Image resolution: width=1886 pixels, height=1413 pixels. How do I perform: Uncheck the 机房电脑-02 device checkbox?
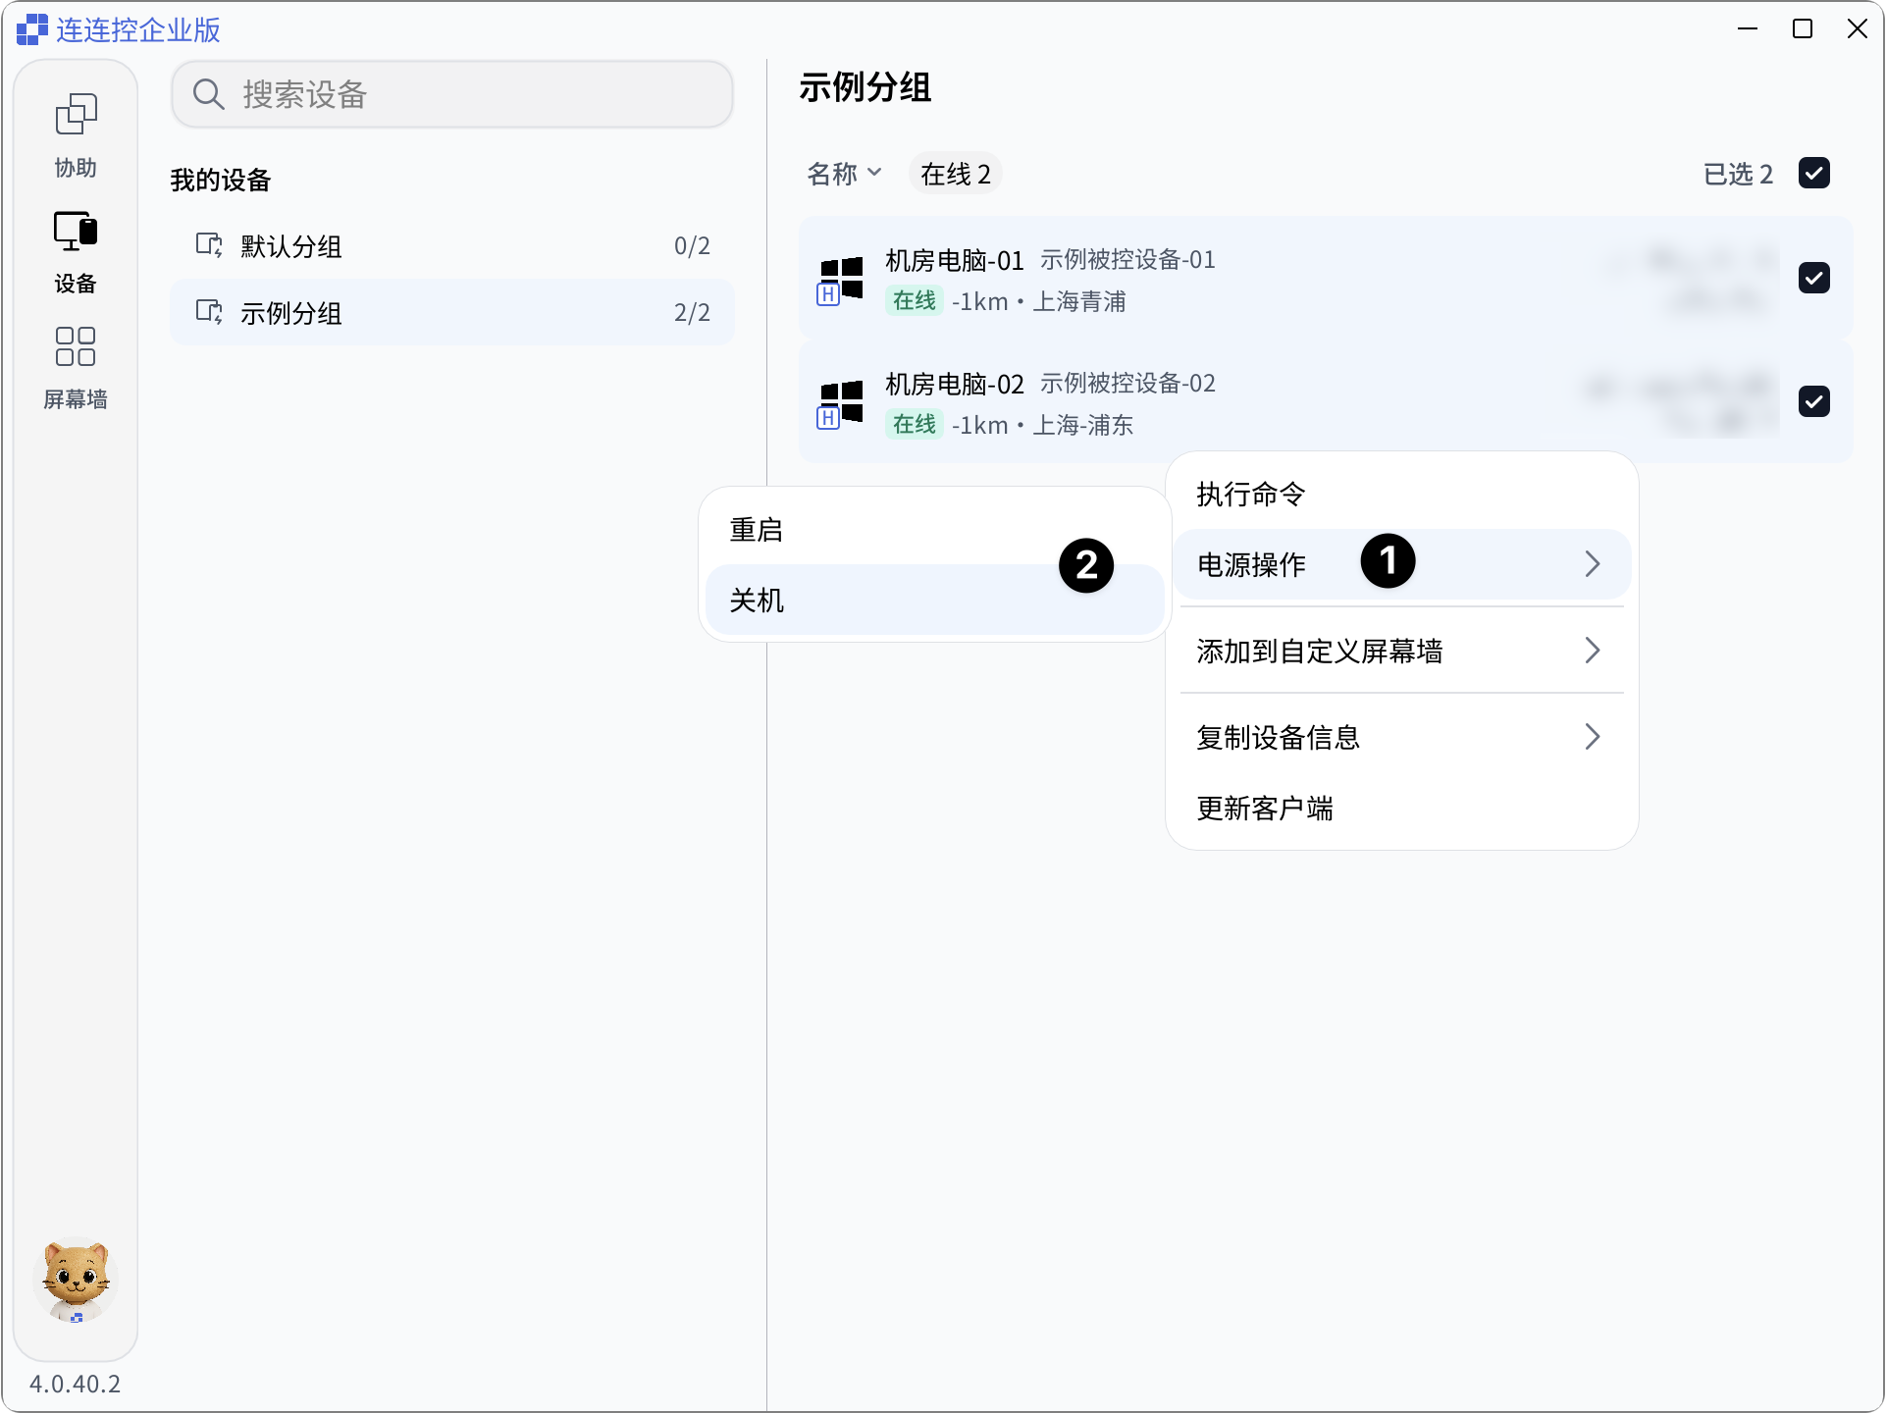tap(1814, 401)
